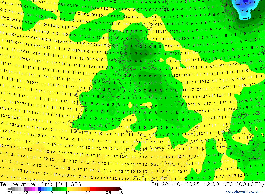Click the 'Tu 28-10-2025 12:00 UTC (00+276)' timestamp

tap(208, 184)
